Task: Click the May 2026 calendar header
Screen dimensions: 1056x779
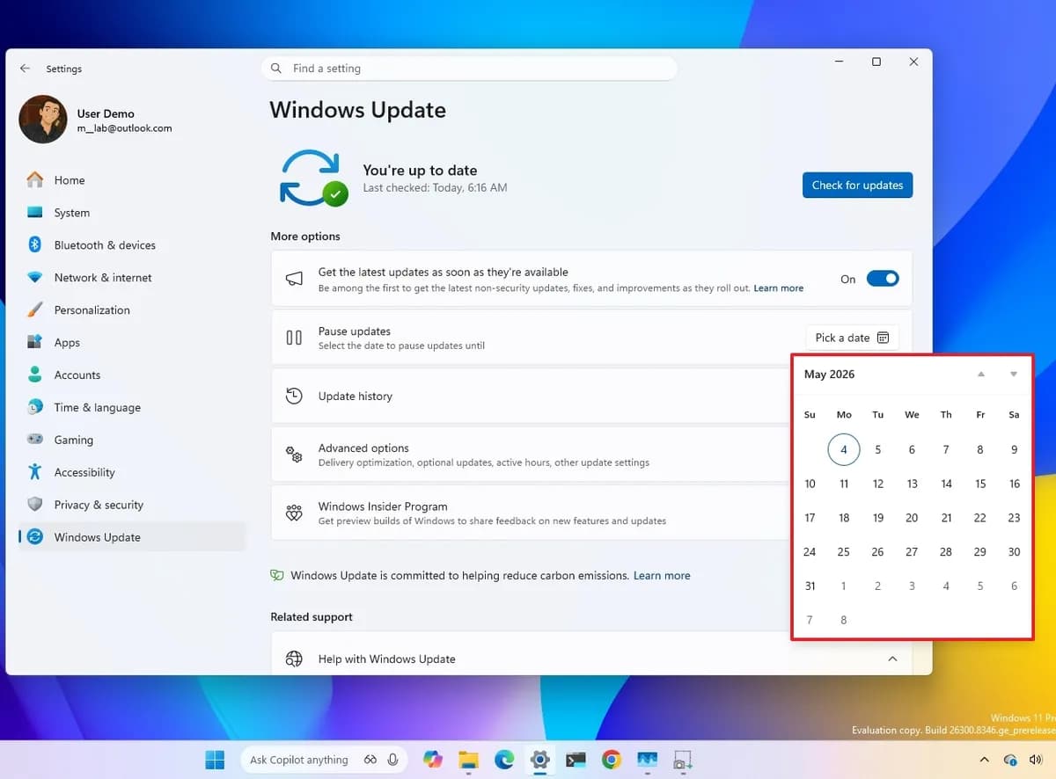Action: (x=829, y=375)
